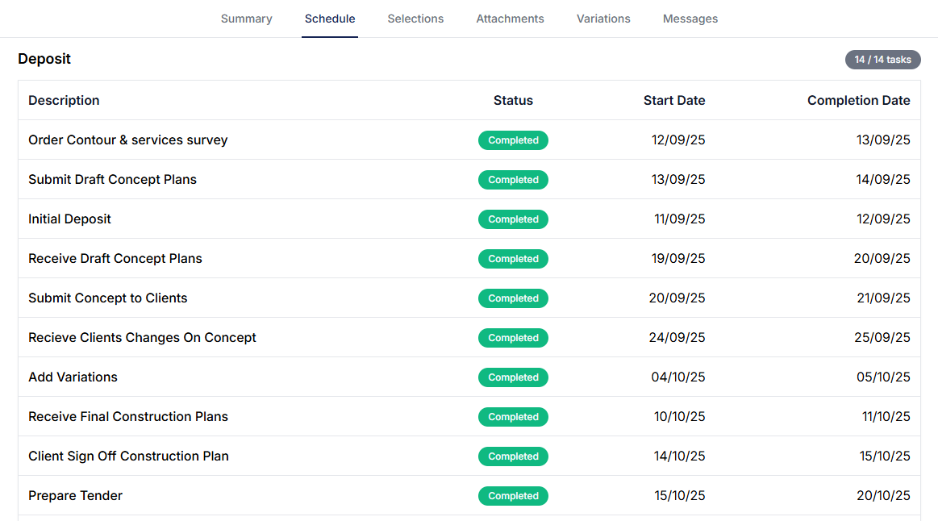This screenshot has height=521, width=938.
Task: Switch to the Attachments tab
Action: click(x=510, y=19)
